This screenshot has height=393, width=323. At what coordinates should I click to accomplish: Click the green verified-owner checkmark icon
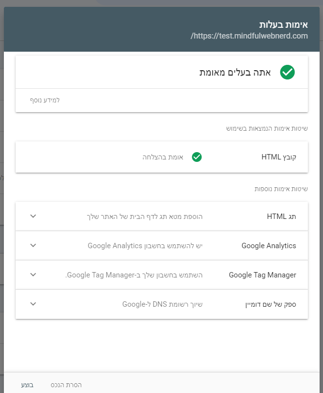pyautogui.click(x=287, y=72)
